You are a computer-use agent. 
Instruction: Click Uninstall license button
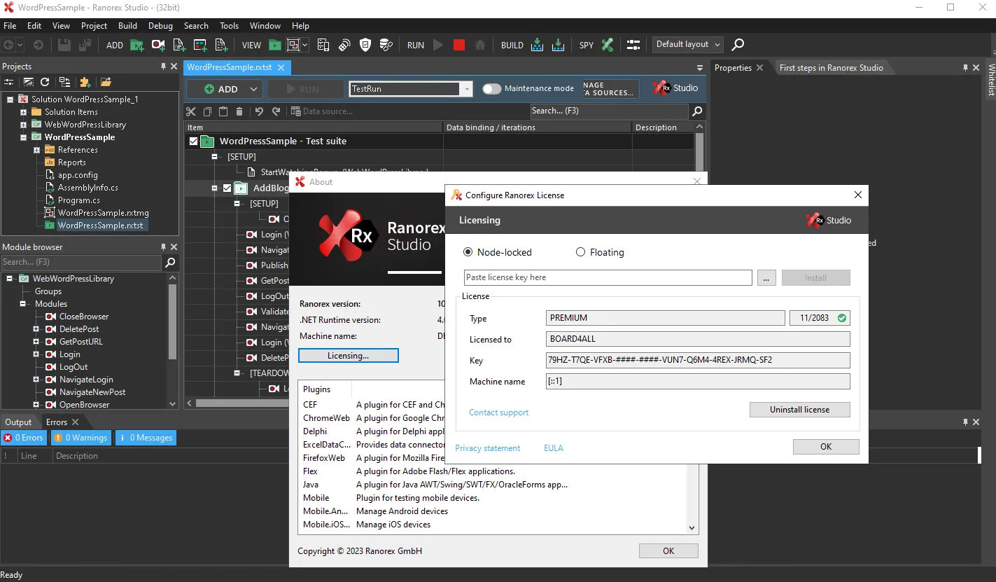tap(799, 410)
